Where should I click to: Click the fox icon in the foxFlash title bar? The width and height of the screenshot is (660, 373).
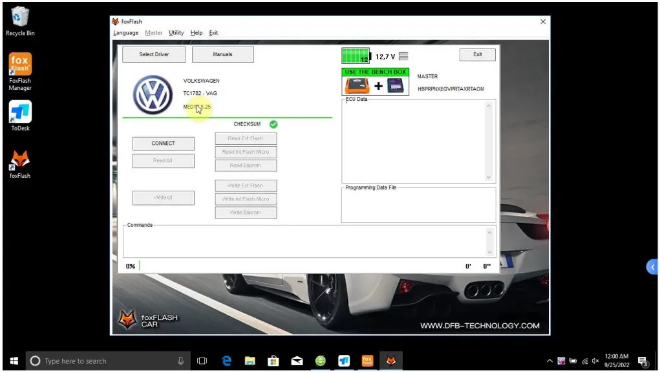(x=114, y=21)
